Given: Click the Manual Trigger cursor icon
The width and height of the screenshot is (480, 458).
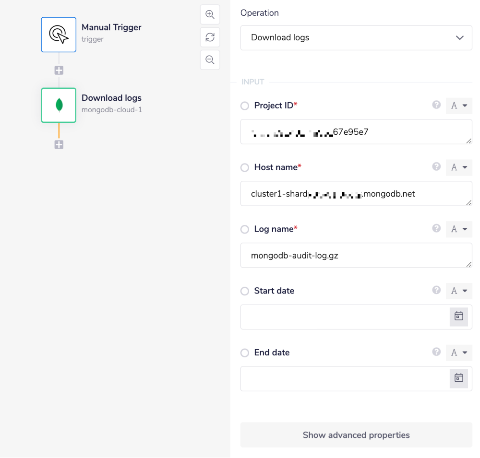Looking at the screenshot, I should click(x=59, y=34).
